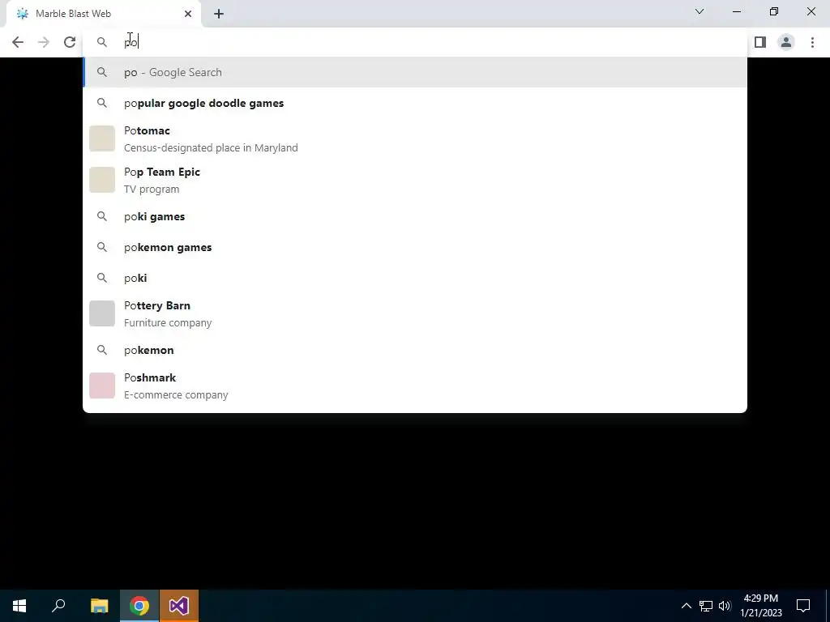830x622 pixels.
Task: Click the Pottery Barn thumbnail
Action: [102, 313]
